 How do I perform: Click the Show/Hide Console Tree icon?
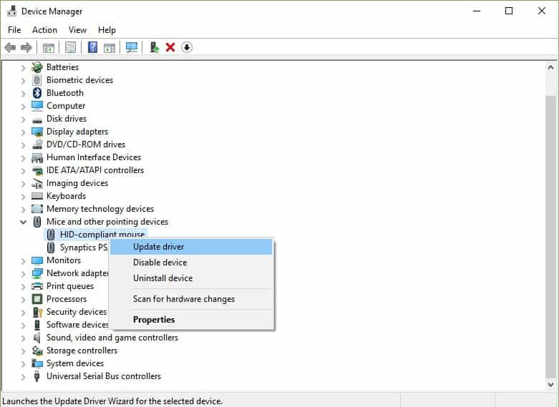[x=49, y=47]
